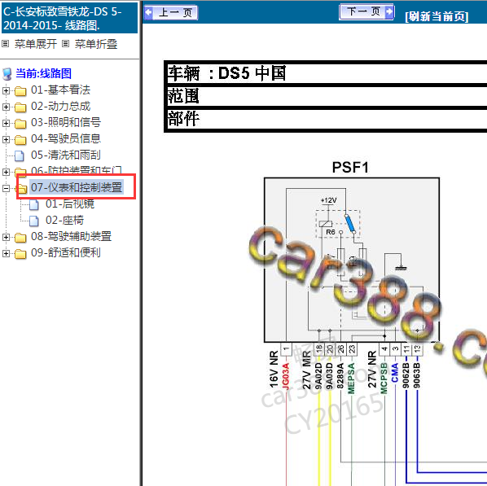Expand the 04-驾驶员信息 tree node
The image size is (487, 486).
pyautogui.click(x=6, y=140)
